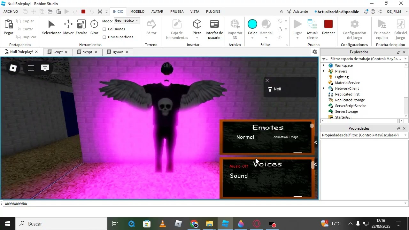This screenshot has width=409, height=230.
Task: Open the Properties filter dropdown arrow
Action: click(x=405, y=135)
